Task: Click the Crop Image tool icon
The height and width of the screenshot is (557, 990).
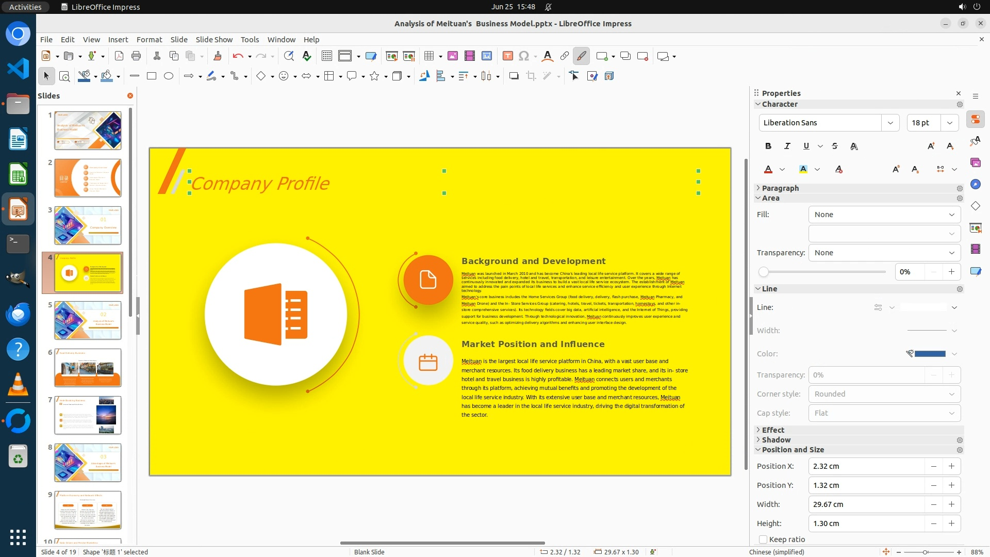Action: click(531, 76)
